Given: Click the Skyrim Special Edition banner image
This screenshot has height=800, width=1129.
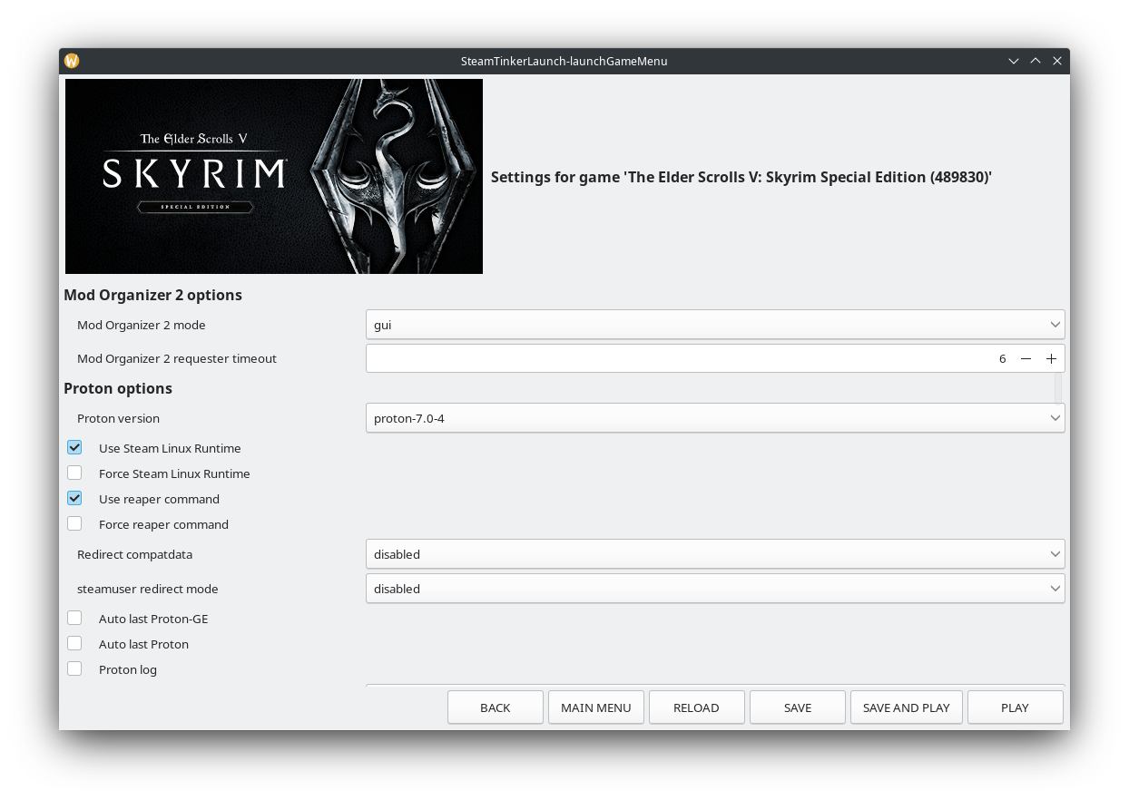Looking at the screenshot, I should [274, 176].
